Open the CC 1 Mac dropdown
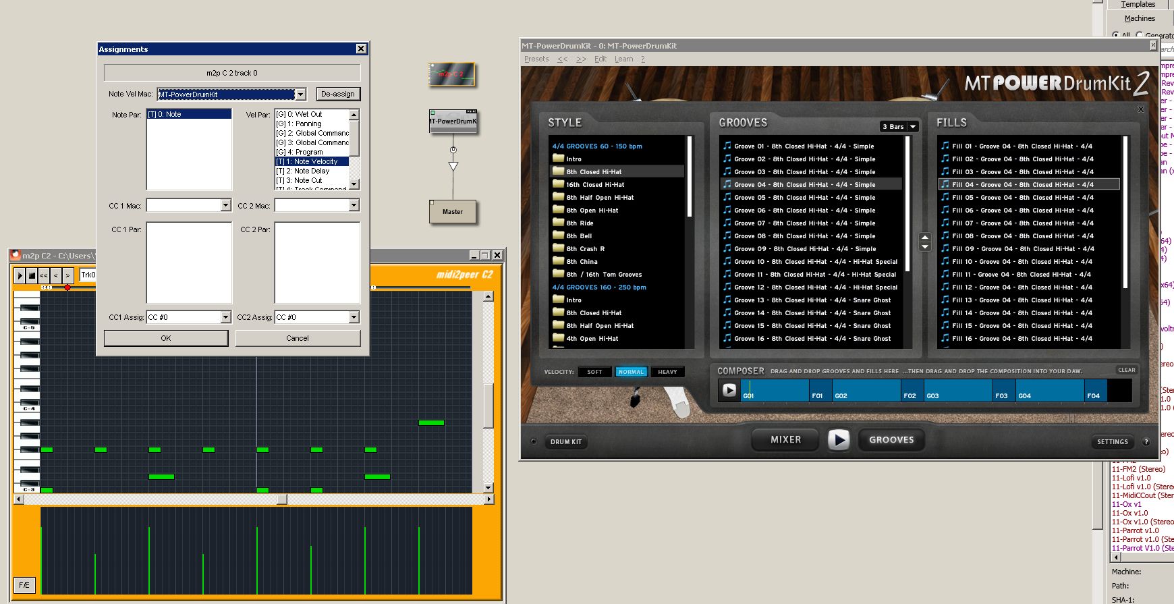The image size is (1174, 604). click(x=226, y=205)
